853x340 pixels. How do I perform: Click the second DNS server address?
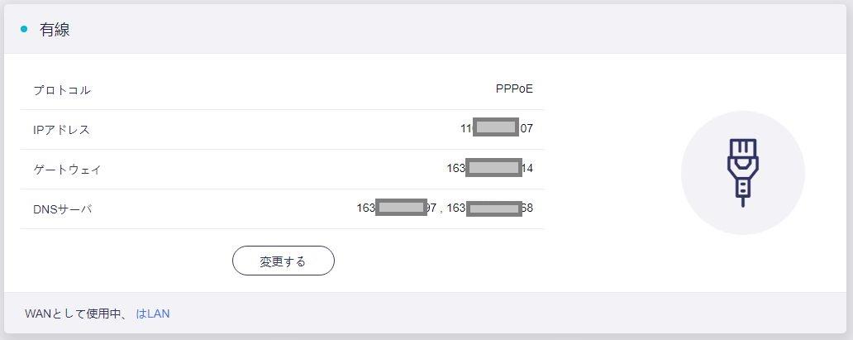[489, 208]
